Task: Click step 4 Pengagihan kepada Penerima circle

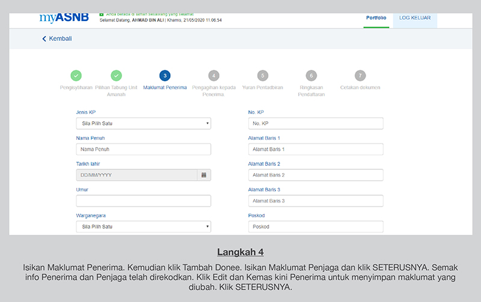Action: 213,76
